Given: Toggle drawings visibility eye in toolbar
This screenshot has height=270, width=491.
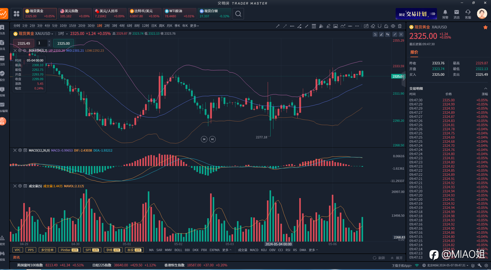Looking at the screenshot, I should (393, 26).
